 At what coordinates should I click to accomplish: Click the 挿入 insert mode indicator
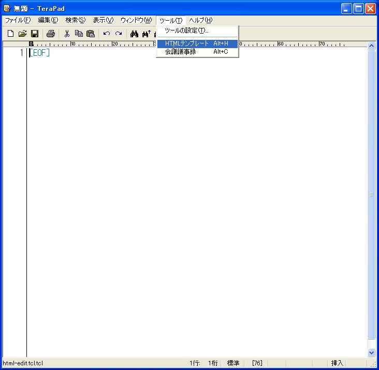pyautogui.click(x=337, y=363)
